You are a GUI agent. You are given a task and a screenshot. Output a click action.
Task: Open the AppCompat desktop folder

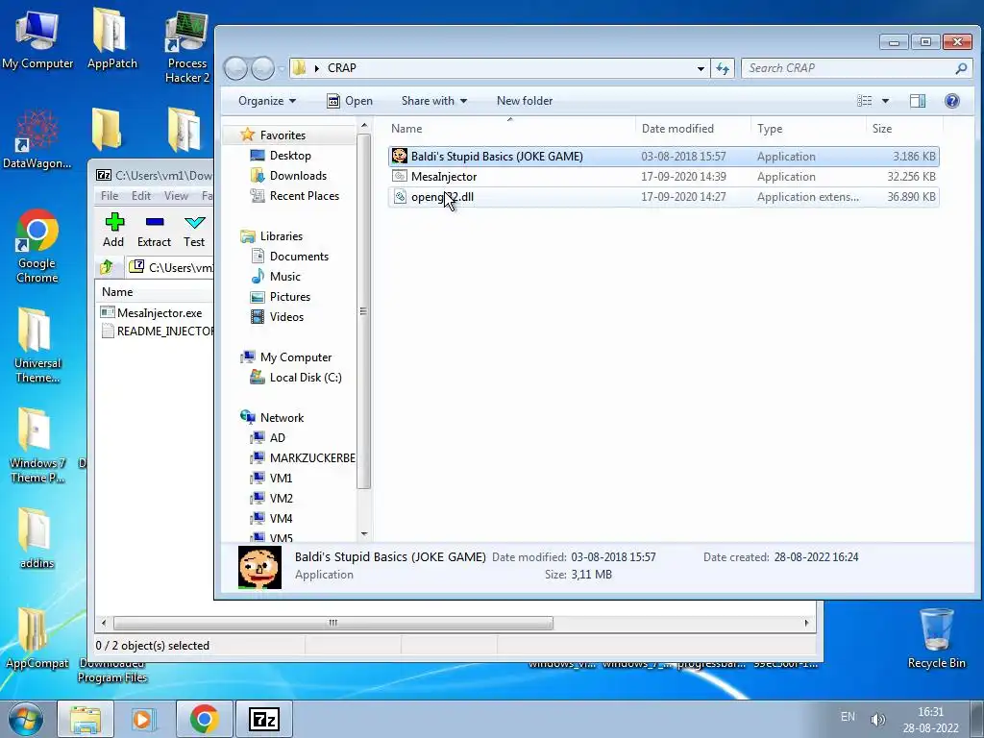point(37,638)
